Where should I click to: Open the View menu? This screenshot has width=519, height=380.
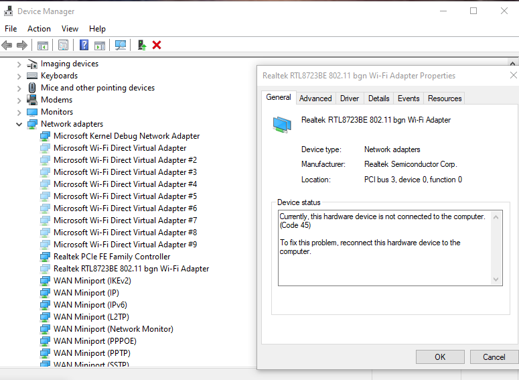(x=70, y=29)
